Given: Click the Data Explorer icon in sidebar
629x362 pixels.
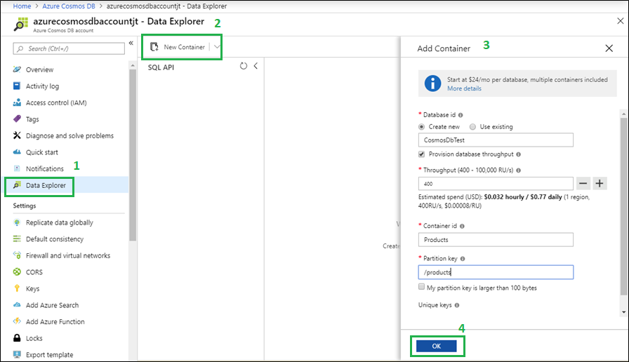Looking at the screenshot, I should [17, 185].
